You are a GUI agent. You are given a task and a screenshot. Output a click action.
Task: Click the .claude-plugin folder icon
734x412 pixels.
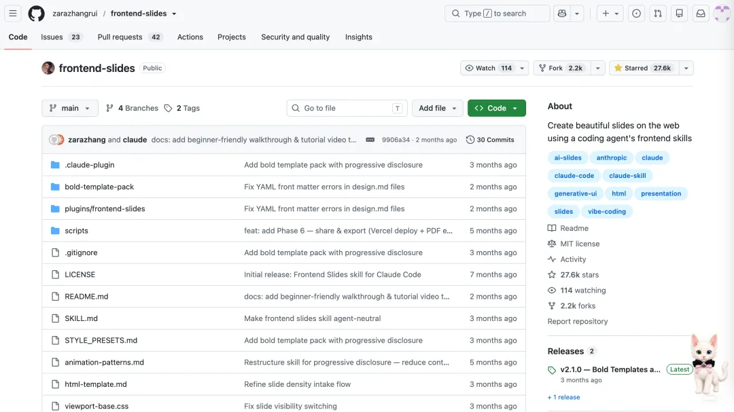coord(55,165)
